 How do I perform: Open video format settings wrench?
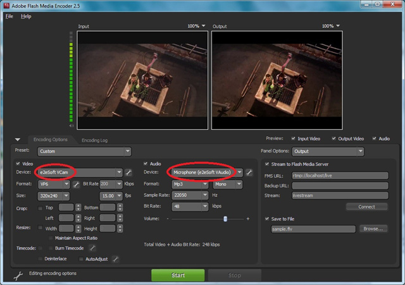[76, 184]
